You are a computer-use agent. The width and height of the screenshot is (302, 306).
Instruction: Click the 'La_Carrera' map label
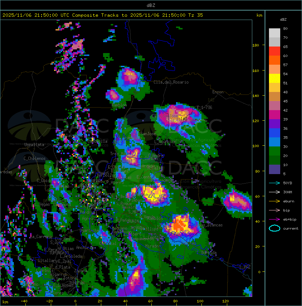click(41, 237)
